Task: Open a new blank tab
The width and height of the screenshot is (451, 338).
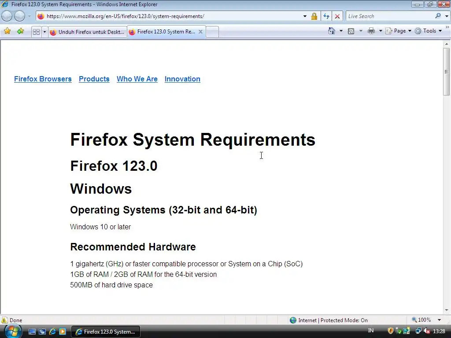Action: tap(212, 32)
